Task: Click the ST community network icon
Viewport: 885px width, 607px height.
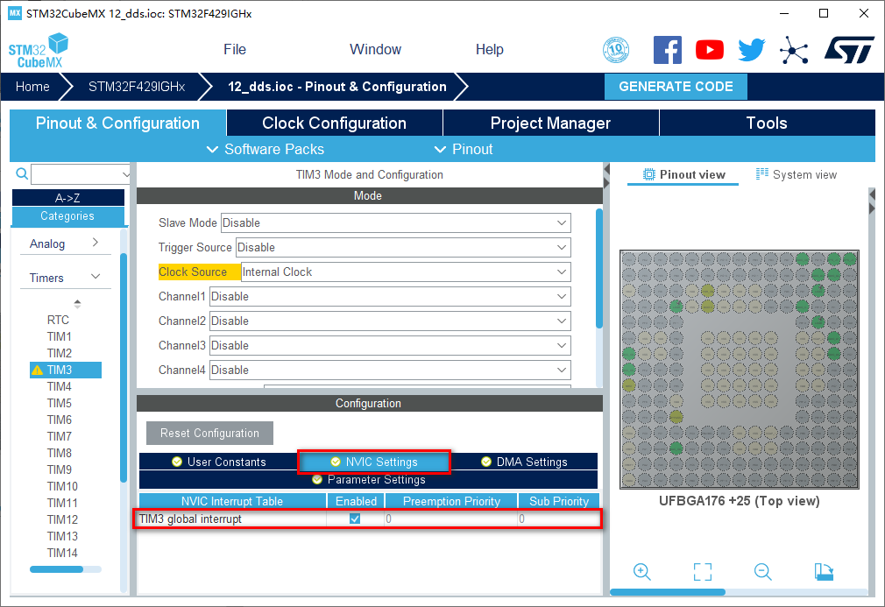Action: coord(794,50)
